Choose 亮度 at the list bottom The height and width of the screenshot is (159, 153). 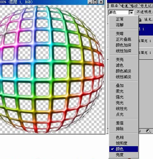tap(120, 155)
